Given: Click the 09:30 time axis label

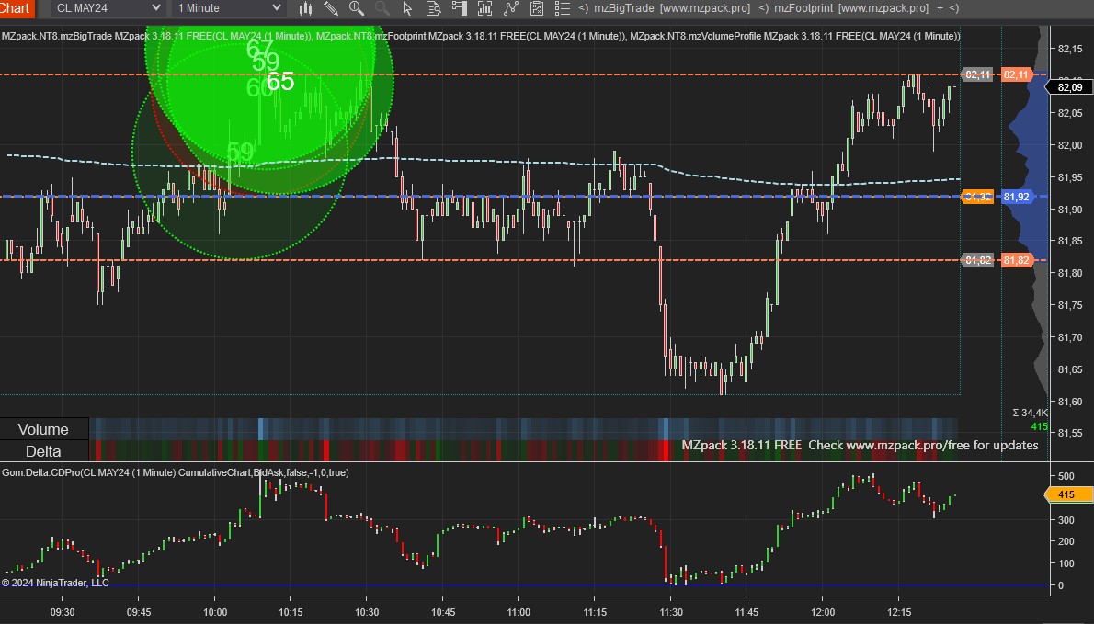Looking at the screenshot, I should 63,612.
